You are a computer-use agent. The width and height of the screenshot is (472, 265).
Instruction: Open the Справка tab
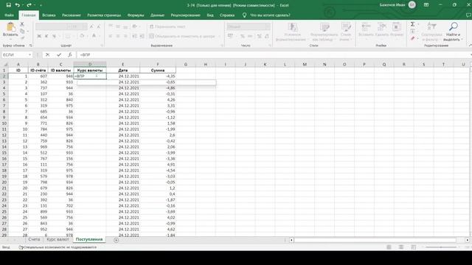[227, 15]
